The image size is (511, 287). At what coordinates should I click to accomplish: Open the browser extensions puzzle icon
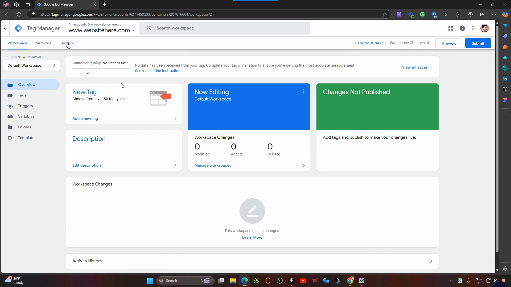[458, 14]
